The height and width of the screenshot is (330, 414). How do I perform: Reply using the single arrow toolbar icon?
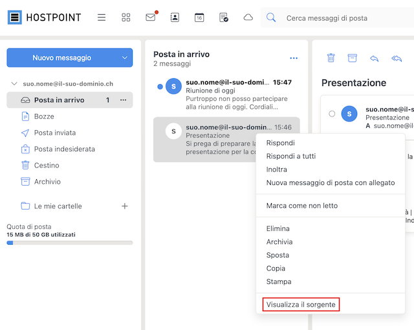coord(374,58)
